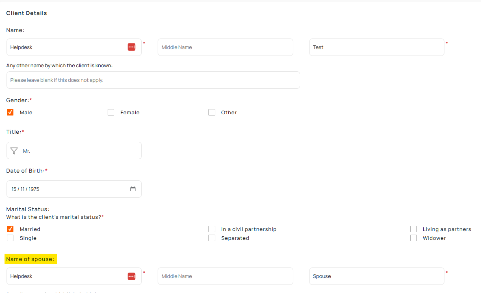The width and height of the screenshot is (481, 293).
Task: Click the red password manager icon in client first name field
Action: pyautogui.click(x=131, y=47)
